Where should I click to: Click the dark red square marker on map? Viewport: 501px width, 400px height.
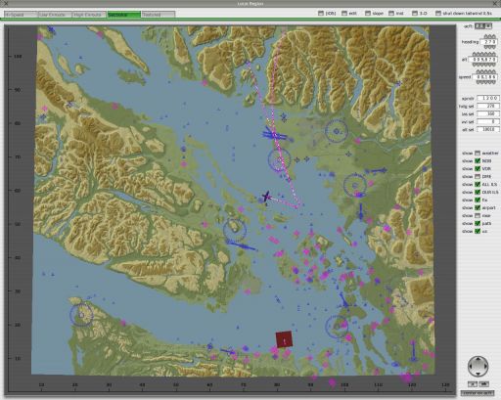pyautogui.click(x=284, y=339)
